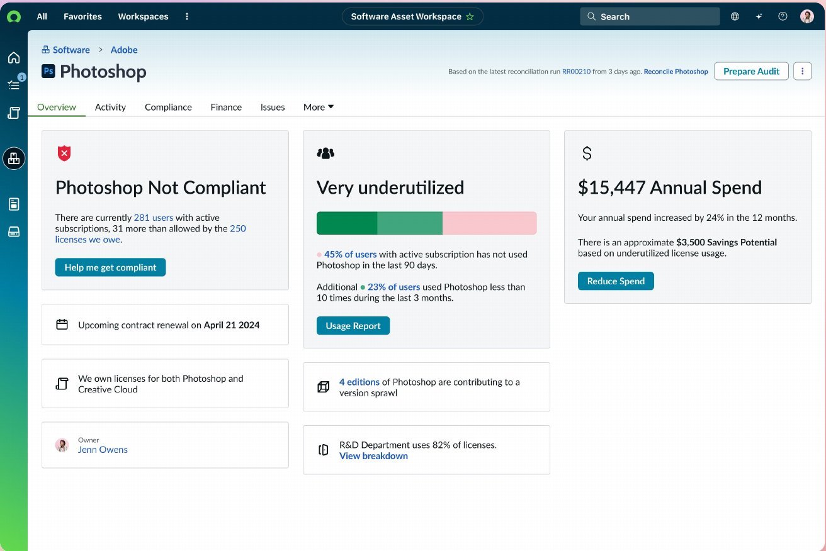This screenshot has width=826, height=551.
Task: Open owner Jenn Owens link
Action: click(103, 450)
